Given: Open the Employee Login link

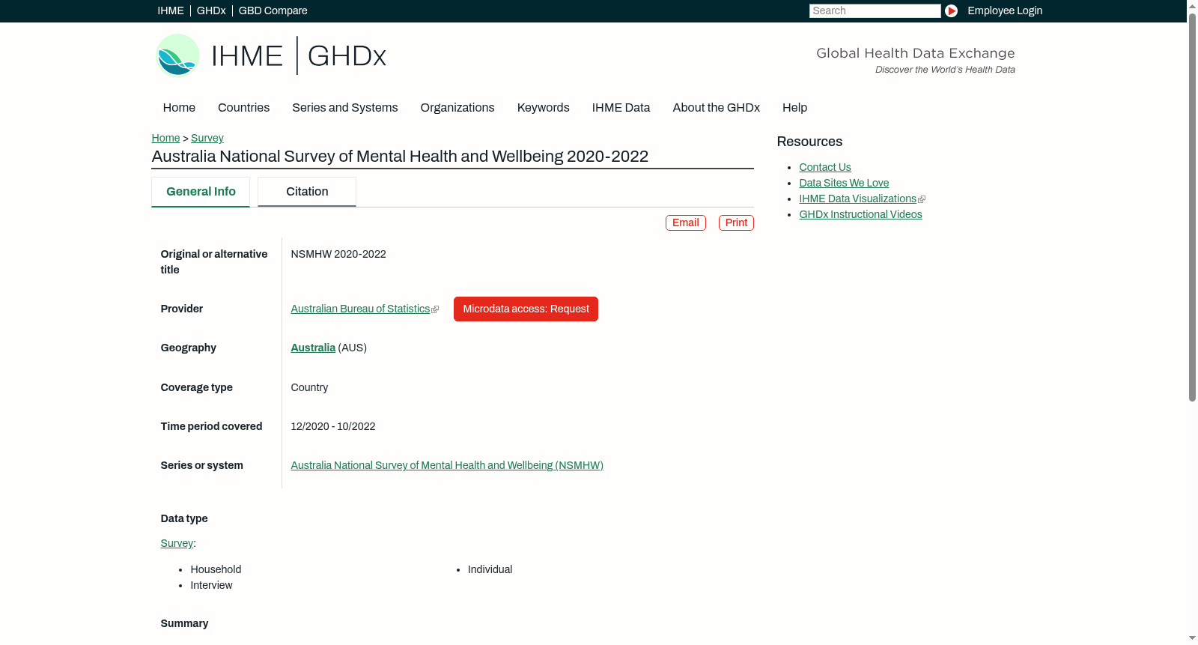Looking at the screenshot, I should click(x=1005, y=10).
